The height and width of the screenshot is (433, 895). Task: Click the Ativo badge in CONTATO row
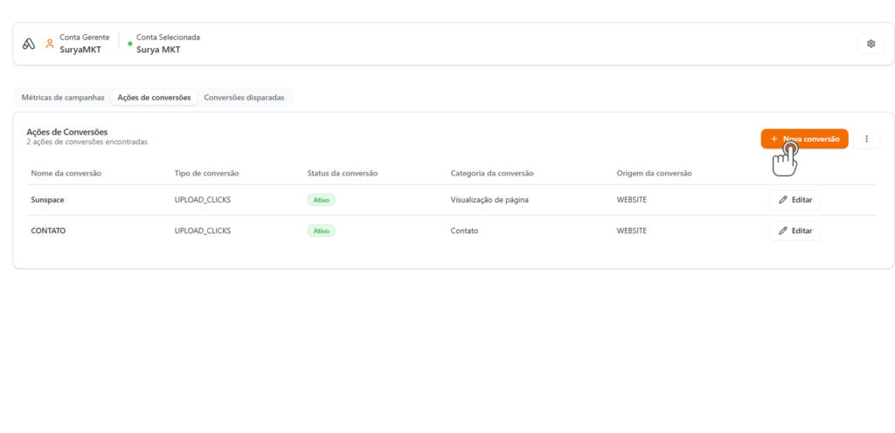click(321, 231)
